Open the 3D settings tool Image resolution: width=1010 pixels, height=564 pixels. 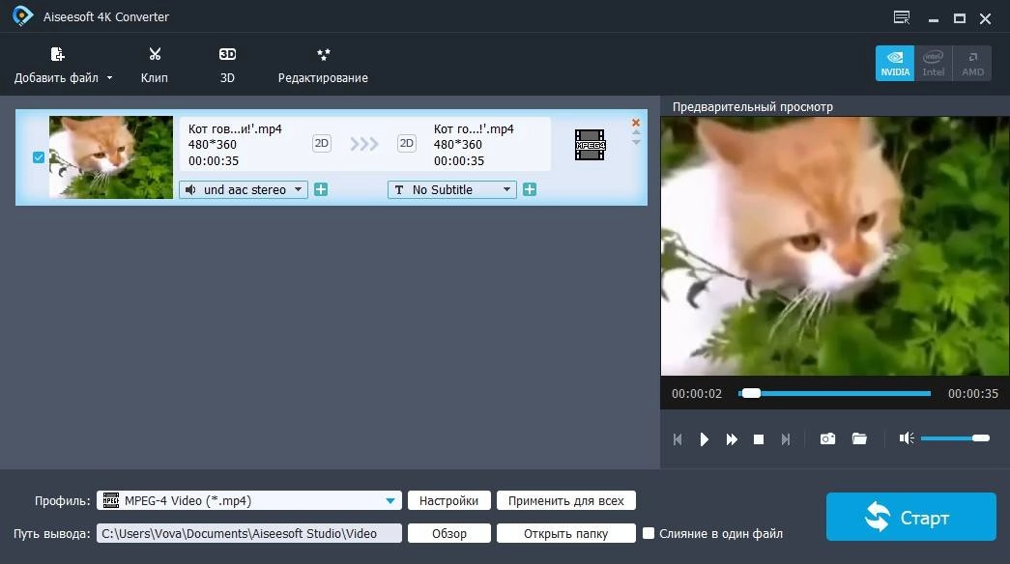coord(227,65)
